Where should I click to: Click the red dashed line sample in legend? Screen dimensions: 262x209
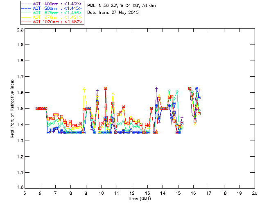click(26, 22)
